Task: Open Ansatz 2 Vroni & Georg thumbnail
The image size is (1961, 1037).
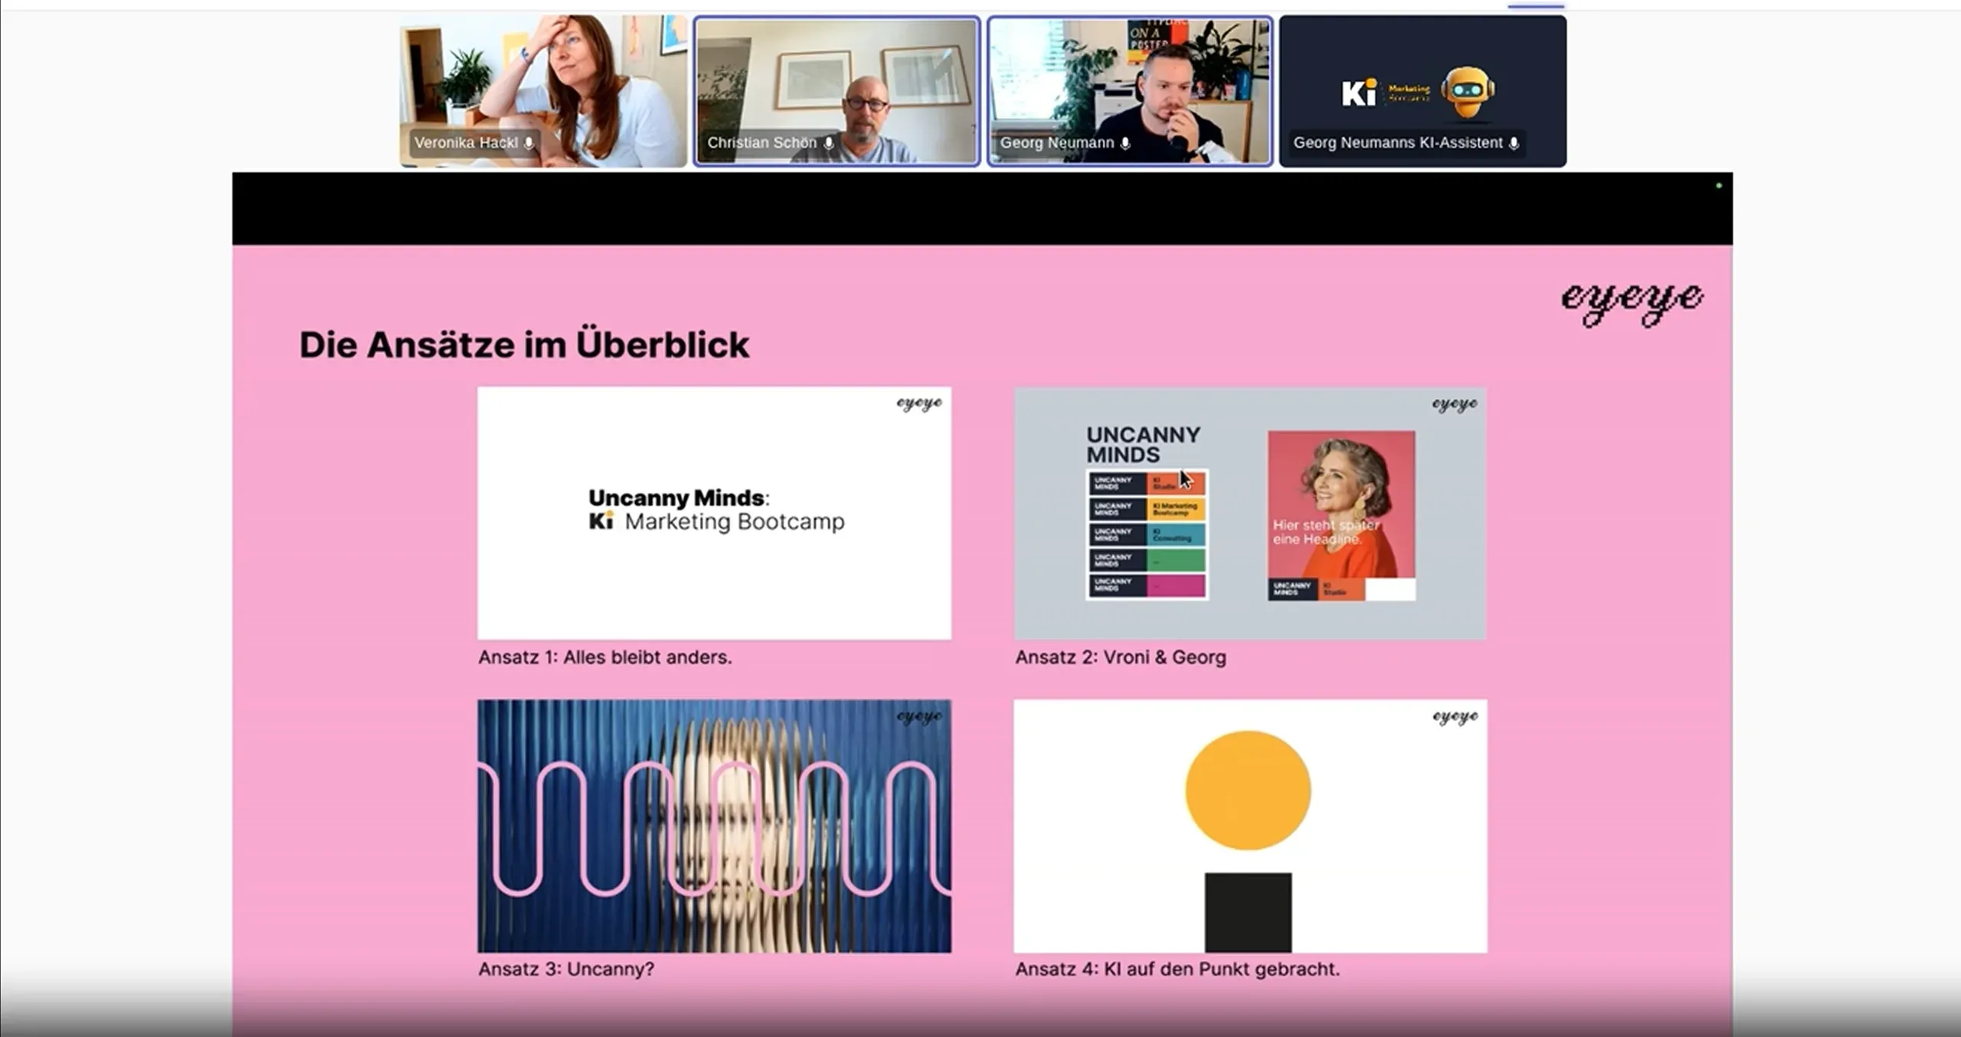Action: tap(1250, 513)
